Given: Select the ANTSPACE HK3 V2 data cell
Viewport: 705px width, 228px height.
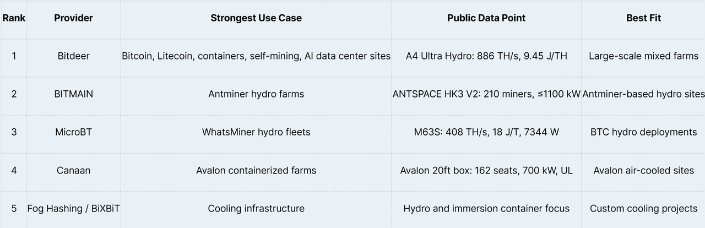Looking at the screenshot, I should coord(486,94).
